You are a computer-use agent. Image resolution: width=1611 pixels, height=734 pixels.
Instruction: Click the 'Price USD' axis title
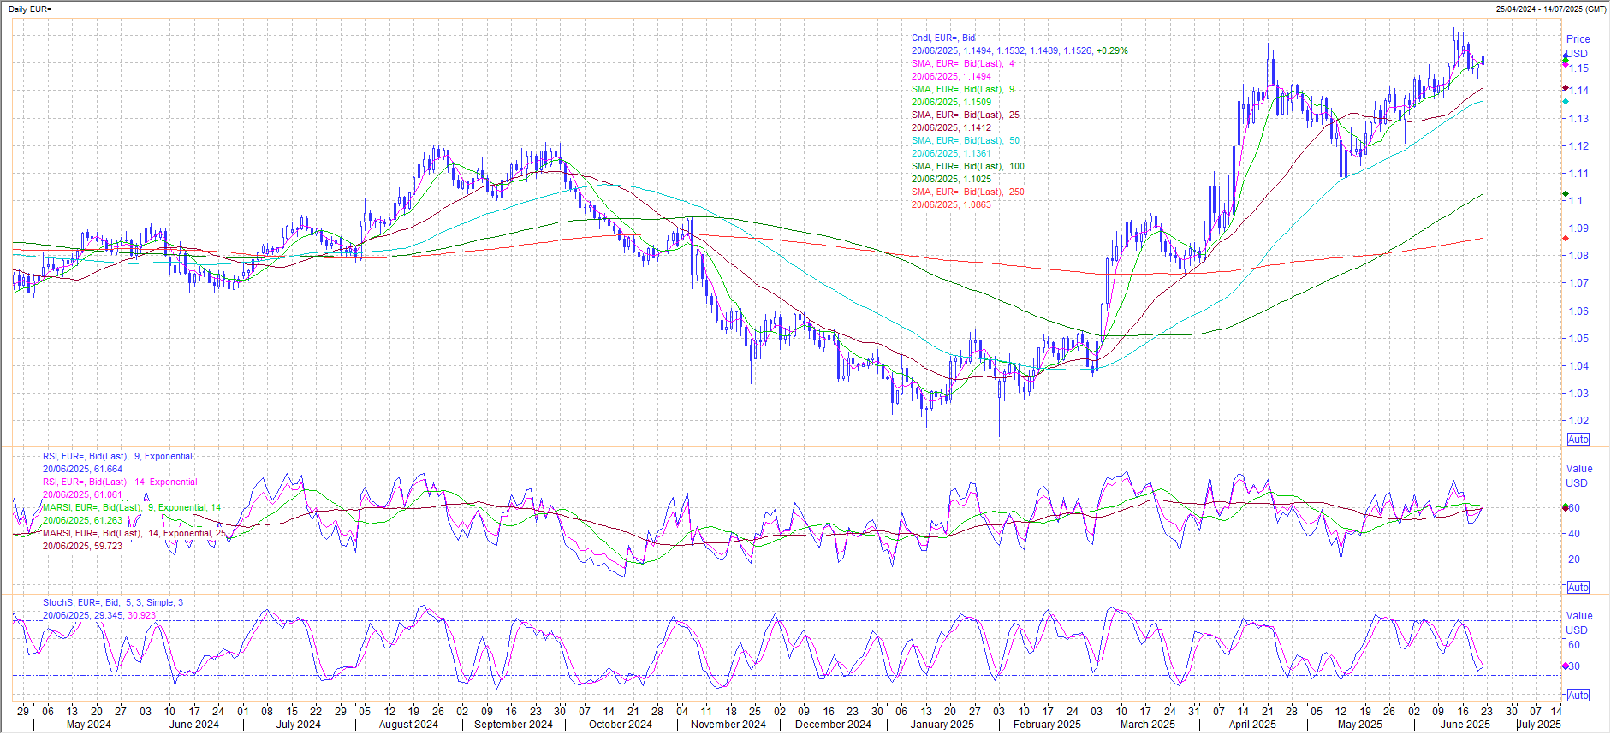1578,46
